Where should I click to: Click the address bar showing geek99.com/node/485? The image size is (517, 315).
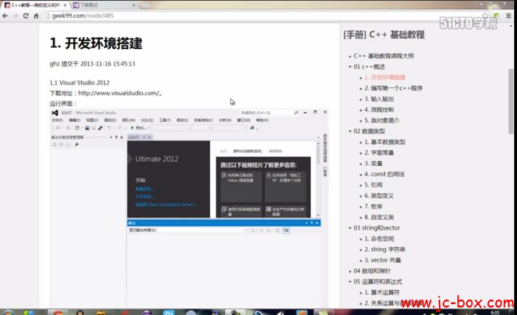(264, 15)
